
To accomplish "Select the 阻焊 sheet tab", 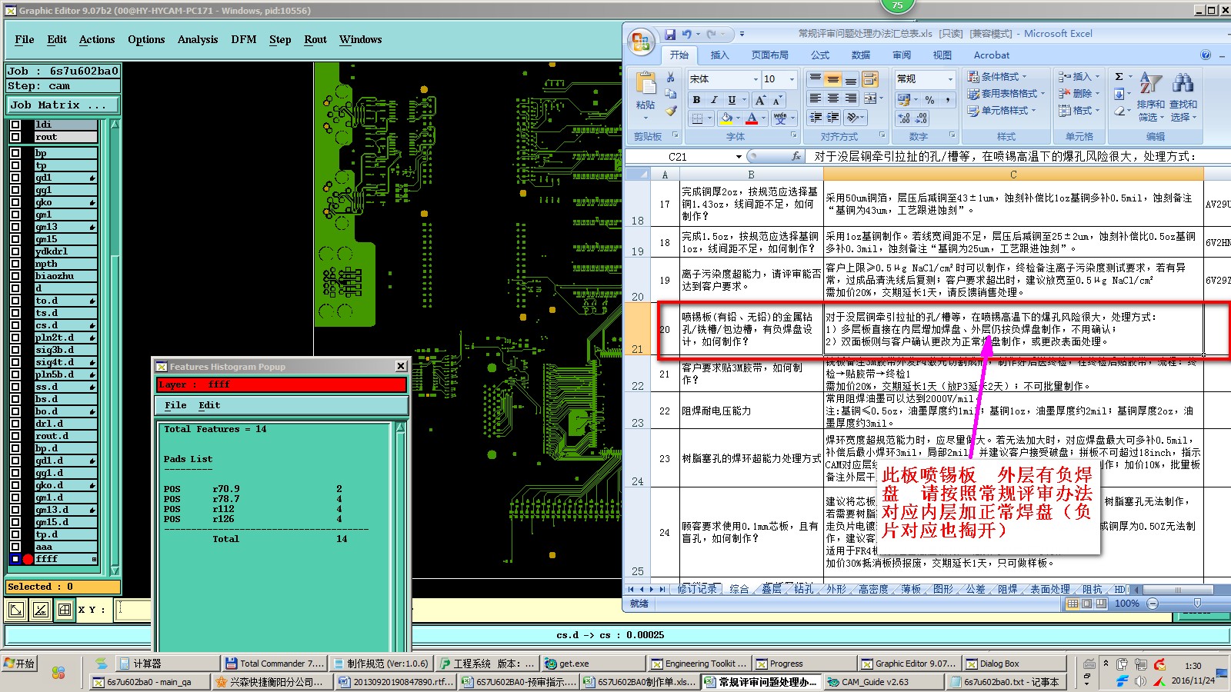I will (1007, 589).
